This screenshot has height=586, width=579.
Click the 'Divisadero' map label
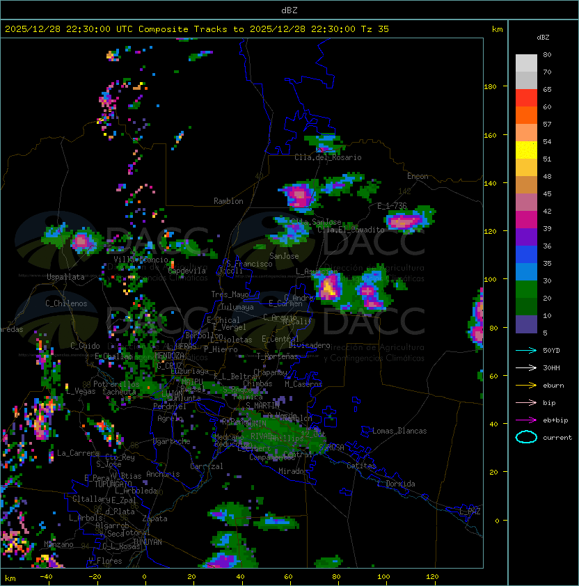pyautogui.click(x=310, y=345)
